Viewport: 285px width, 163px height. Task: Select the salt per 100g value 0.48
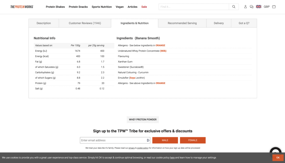[78, 89]
